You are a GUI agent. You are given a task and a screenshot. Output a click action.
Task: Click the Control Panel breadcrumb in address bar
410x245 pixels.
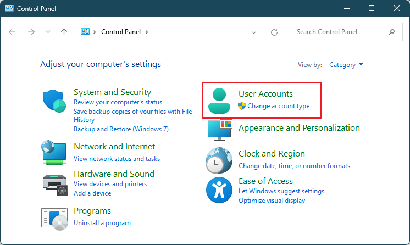tap(121, 32)
